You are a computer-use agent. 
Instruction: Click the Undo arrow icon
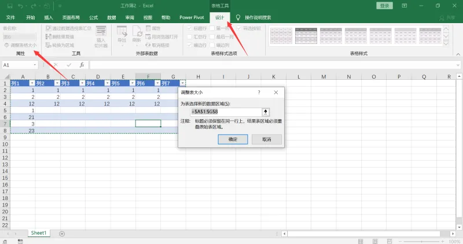[x=20, y=6]
